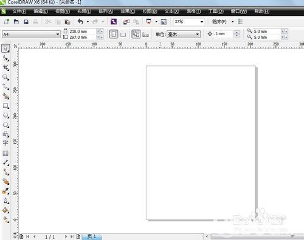Open a file with folder icon
304x240 pixels.
[16, 22]
